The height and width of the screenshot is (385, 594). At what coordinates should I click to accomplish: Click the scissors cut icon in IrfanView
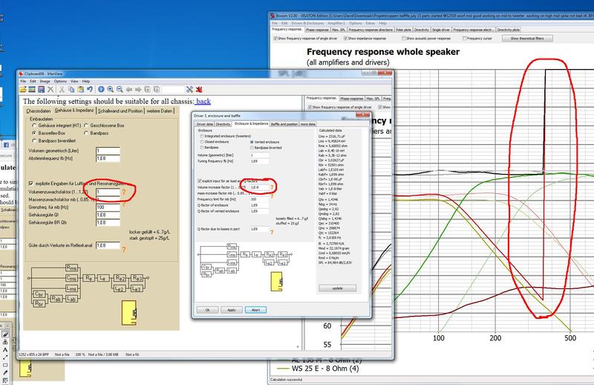pyautogui.click(x=61, y=89)
